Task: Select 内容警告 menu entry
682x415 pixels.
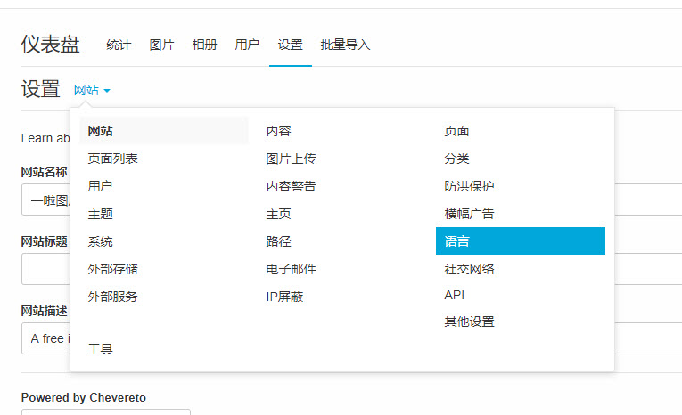Action: [291, 186]
